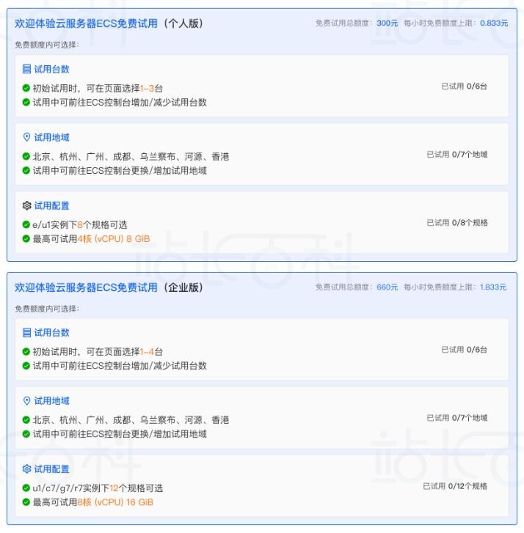
Task: Click 免费额度内可选 label in 企业版
Action: pos(47,309)
